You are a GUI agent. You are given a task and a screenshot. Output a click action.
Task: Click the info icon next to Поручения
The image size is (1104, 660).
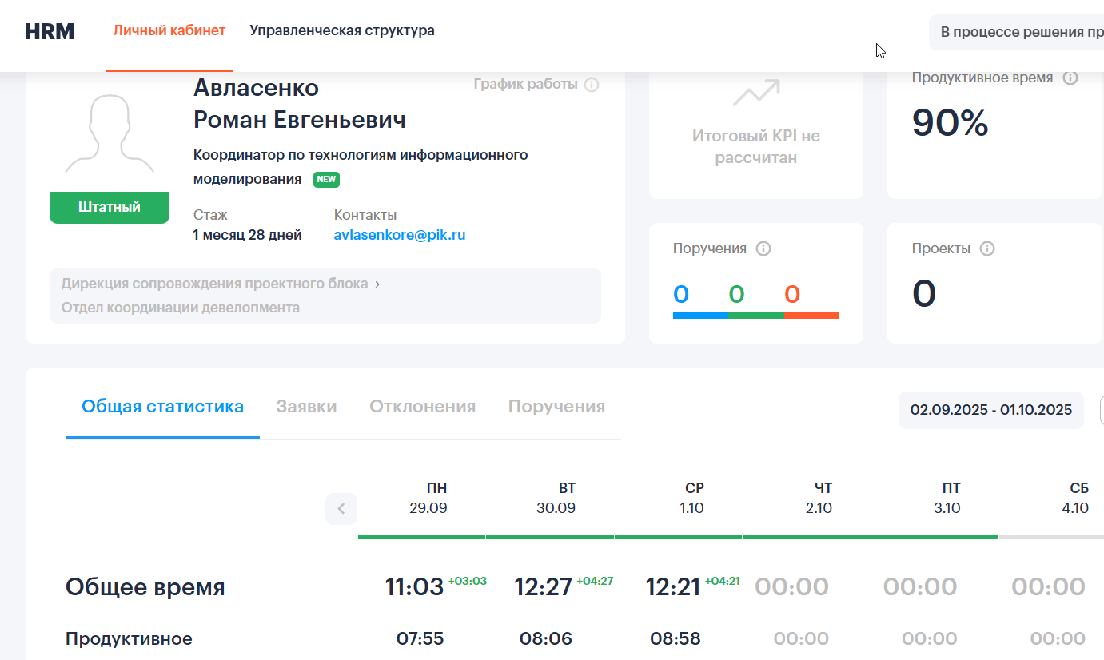763,248
